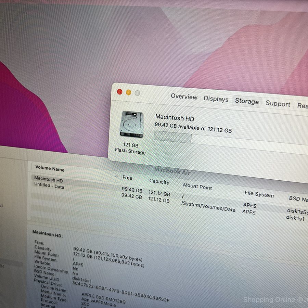The width and height of the screenshot is (308, 308).
Task: Click the BSD Name column header
Action: pyautogui.click(x=298, y=199)
